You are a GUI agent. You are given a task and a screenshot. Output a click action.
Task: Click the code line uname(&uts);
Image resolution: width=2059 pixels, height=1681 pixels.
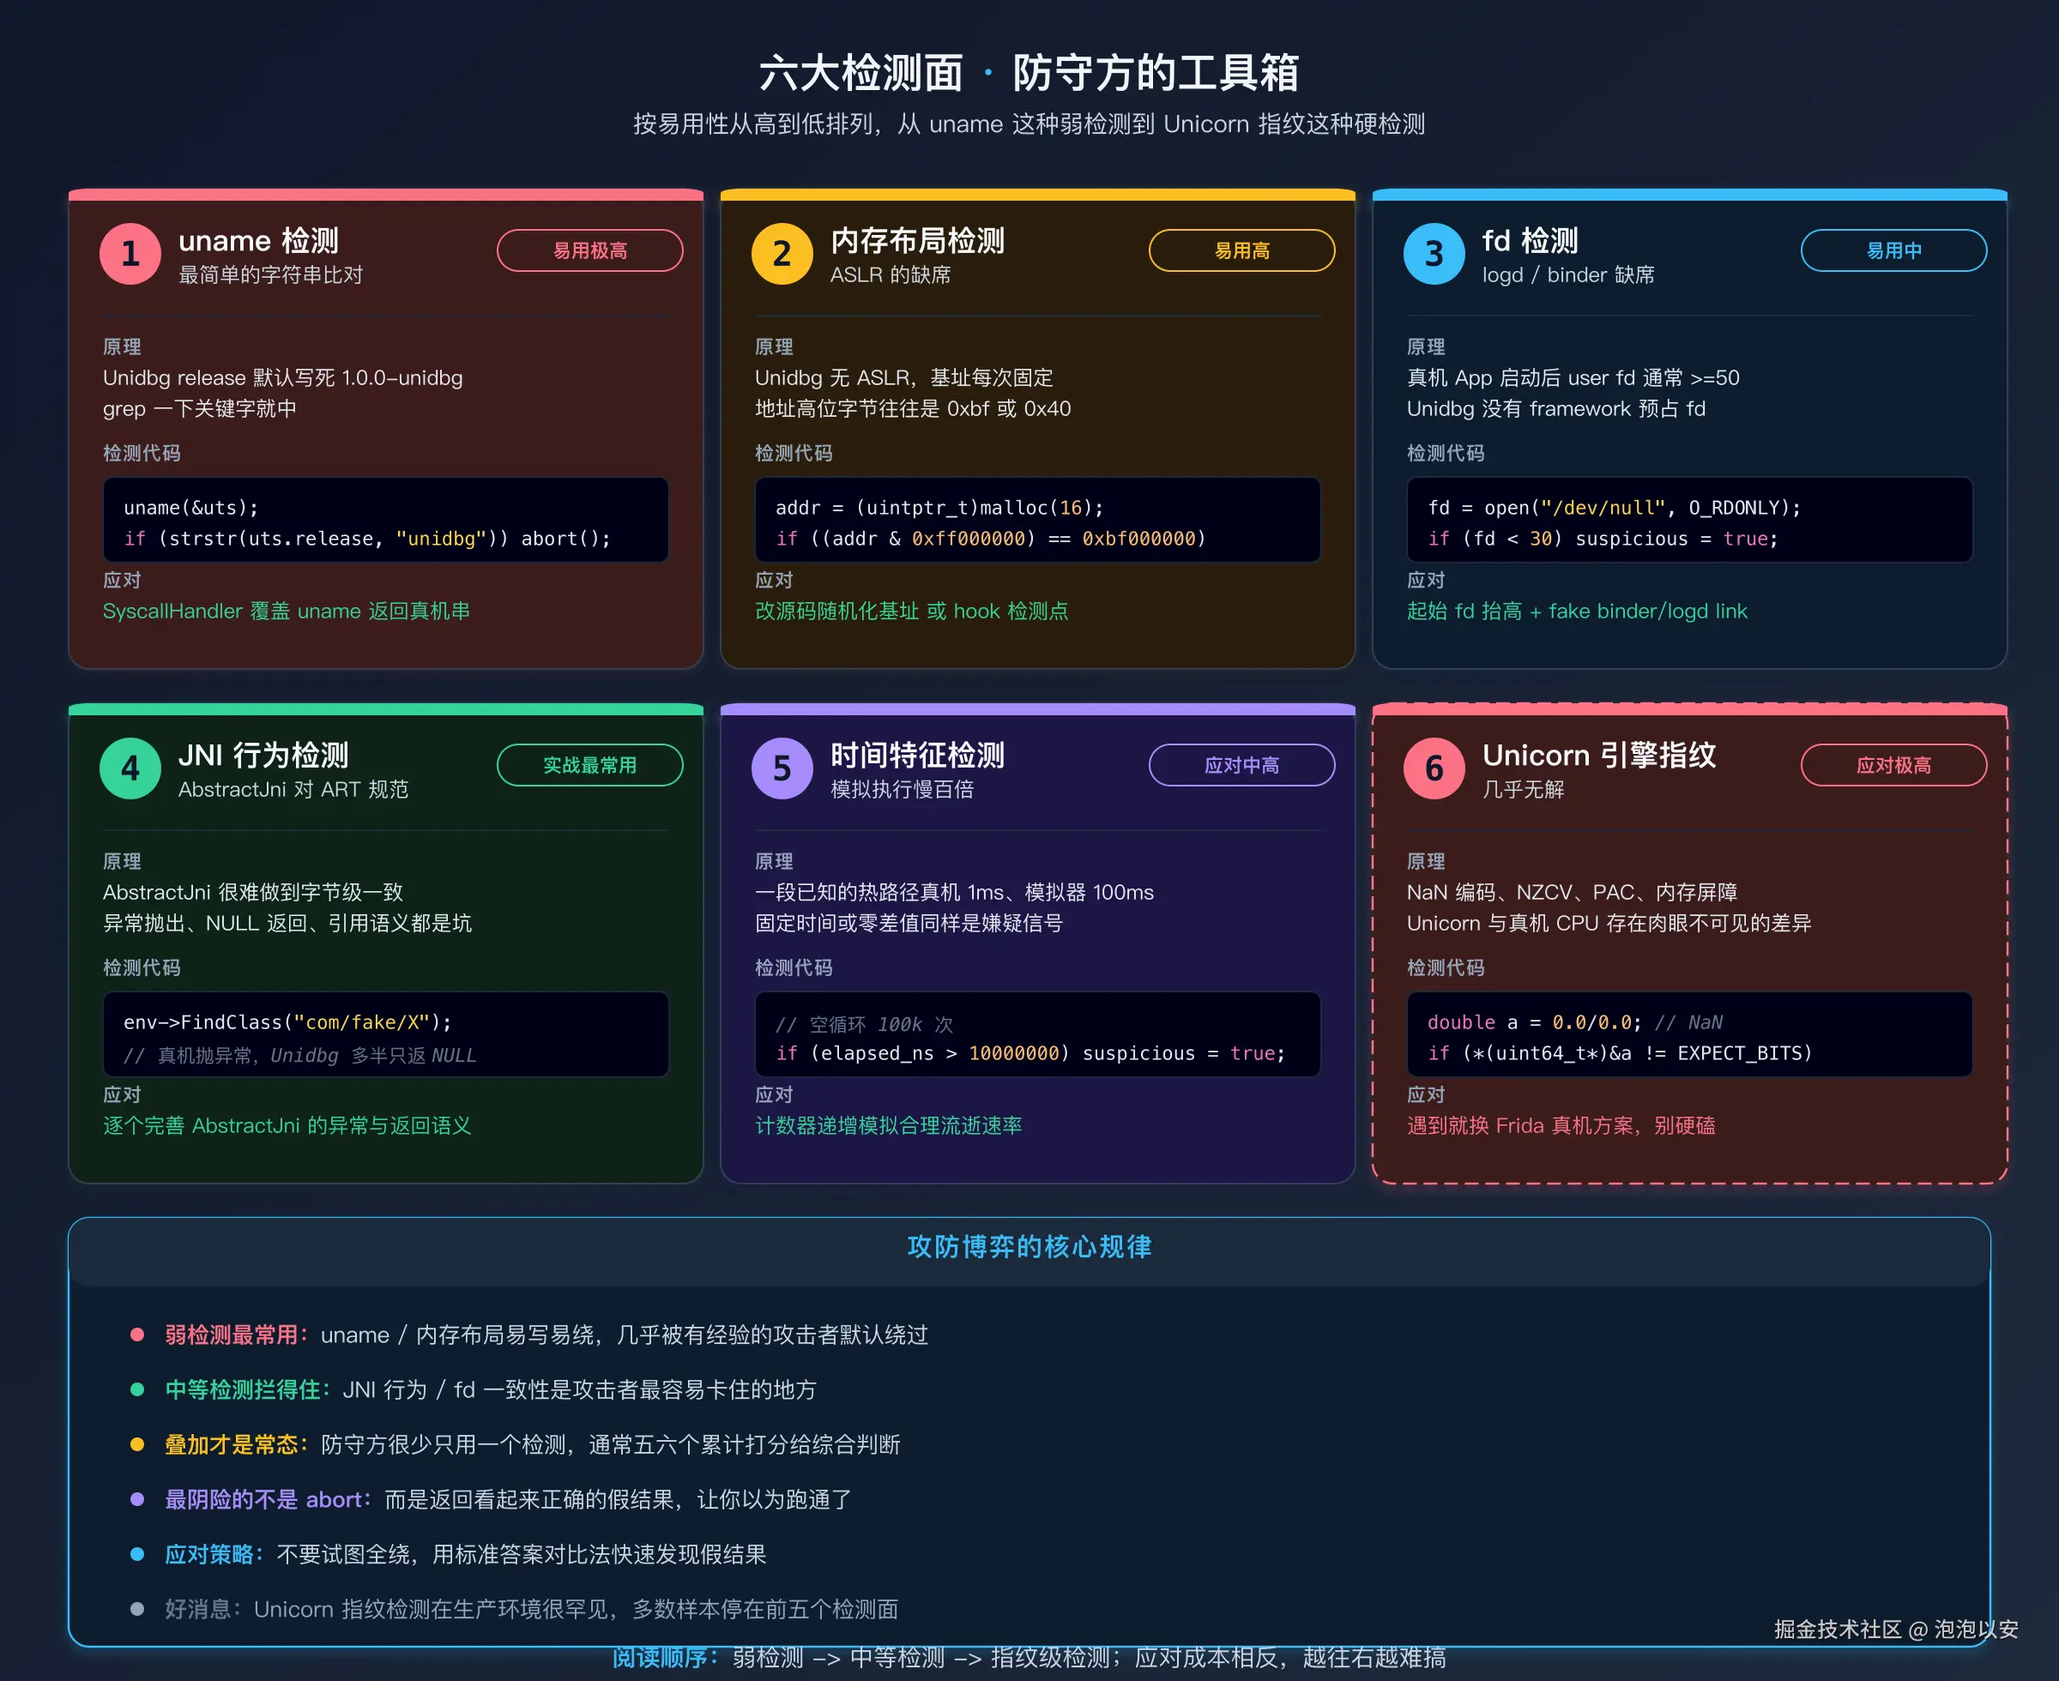pos(190,508)
